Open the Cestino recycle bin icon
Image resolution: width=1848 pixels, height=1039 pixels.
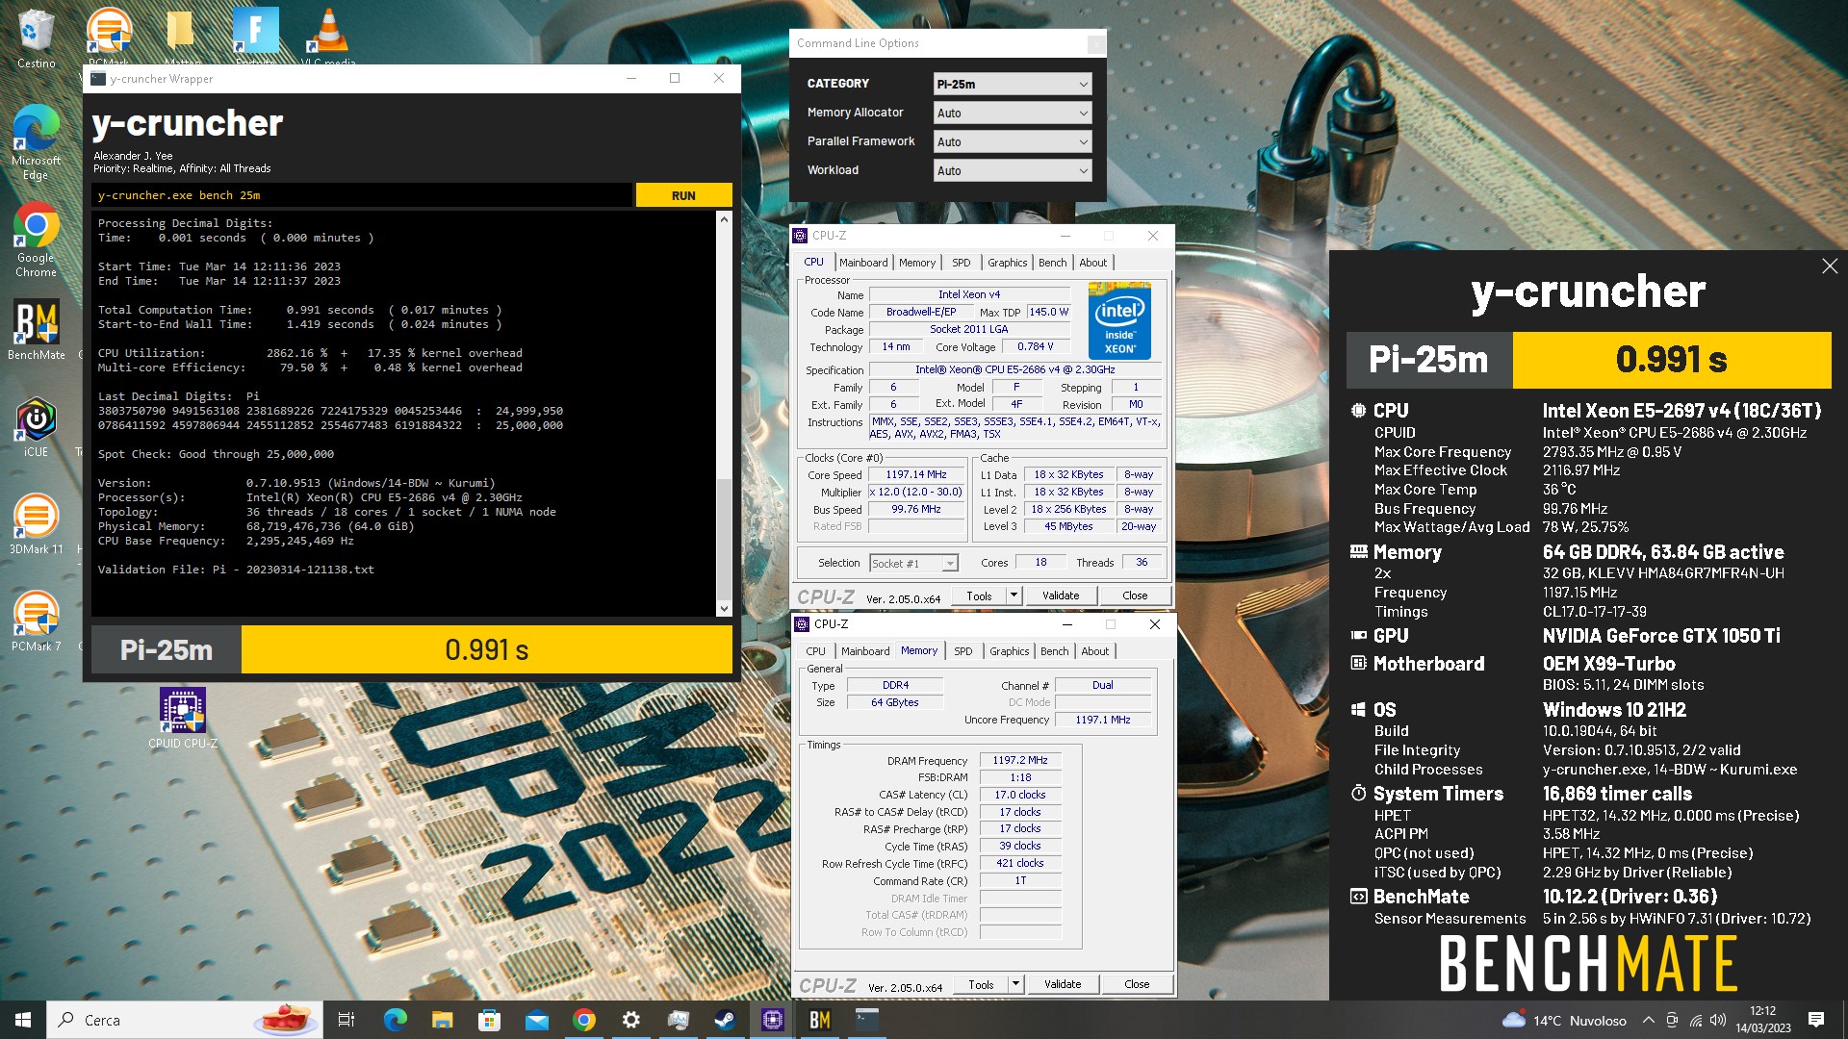click(36, 38)
